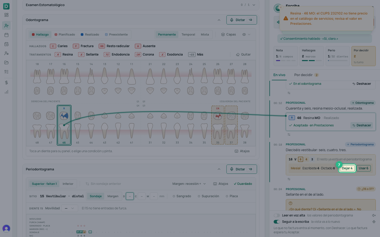Click the target icon beside Seguir a la escriba
Viewport: 380px width, 237px height.
coord(374,222)
